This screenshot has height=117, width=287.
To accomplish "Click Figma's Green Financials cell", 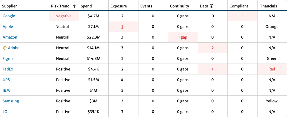I will pyautogui.click(x=272, y=59).
